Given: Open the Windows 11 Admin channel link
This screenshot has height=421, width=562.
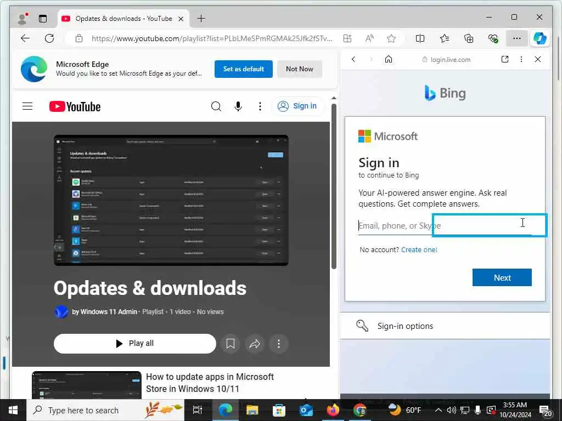Looking at the screenshot, I should [104, 312].
